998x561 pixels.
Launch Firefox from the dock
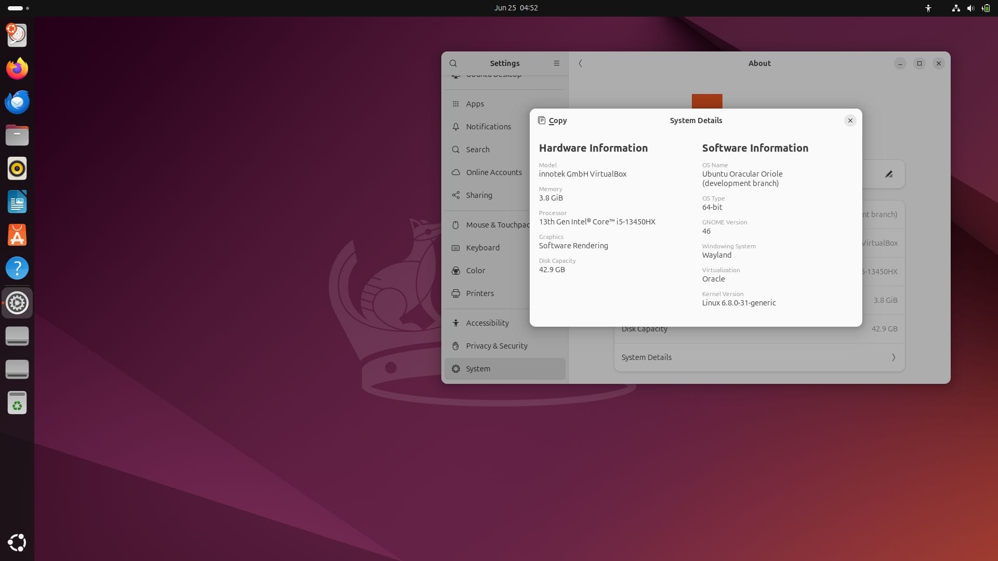pos(17,68)
